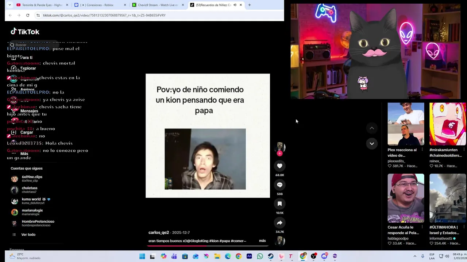Open Microsoft Edge from the taskbar

[x=228, y=256]
